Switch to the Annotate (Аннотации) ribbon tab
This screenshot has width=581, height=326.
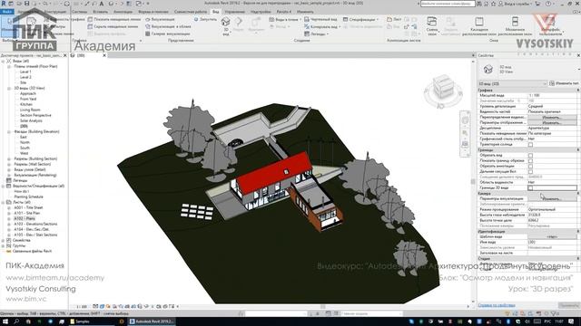123,12
